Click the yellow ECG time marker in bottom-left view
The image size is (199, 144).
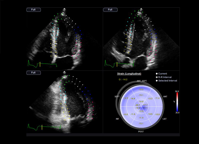tap(42, 127)
